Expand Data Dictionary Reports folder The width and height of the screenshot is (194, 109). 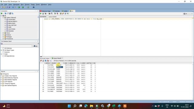(x=1, y=78)
